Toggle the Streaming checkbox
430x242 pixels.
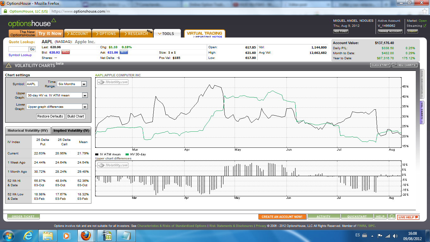(x=425, y=26)
